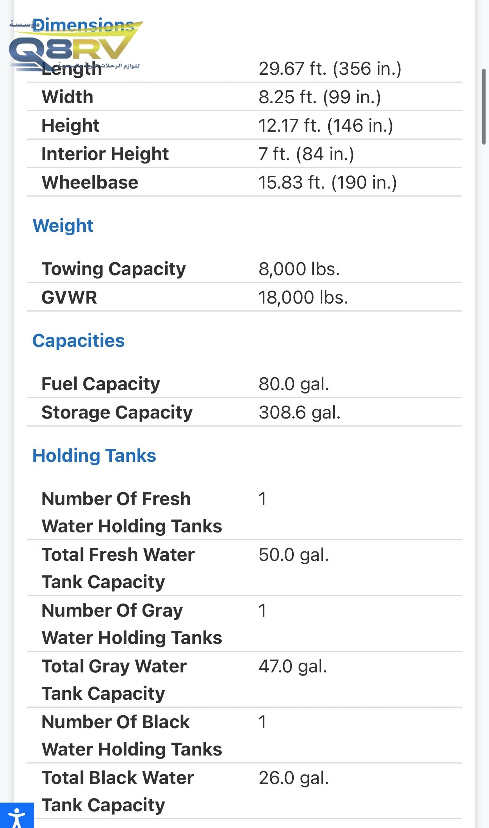Select the Storage Capacity value 308.6 gal.

click(x=299, y=412)
